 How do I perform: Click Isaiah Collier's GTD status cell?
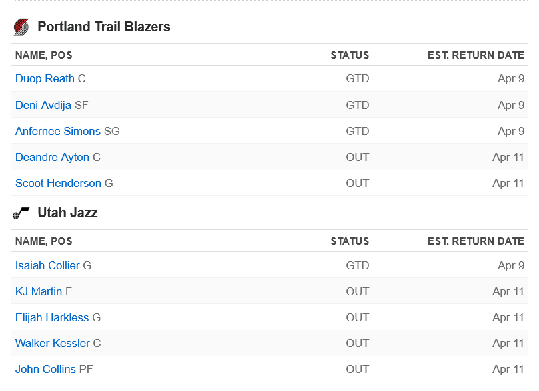coord(358,266)
